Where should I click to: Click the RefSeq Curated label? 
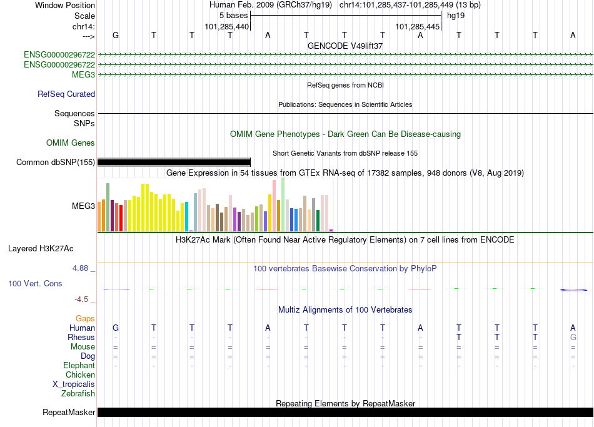pyautogui.click(x=66, y=94)
